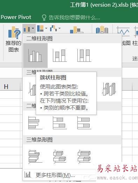Viewport: 138px width, 183px height.
Task: Click the 3D map globe icon
Action: [x=102, y=30]
